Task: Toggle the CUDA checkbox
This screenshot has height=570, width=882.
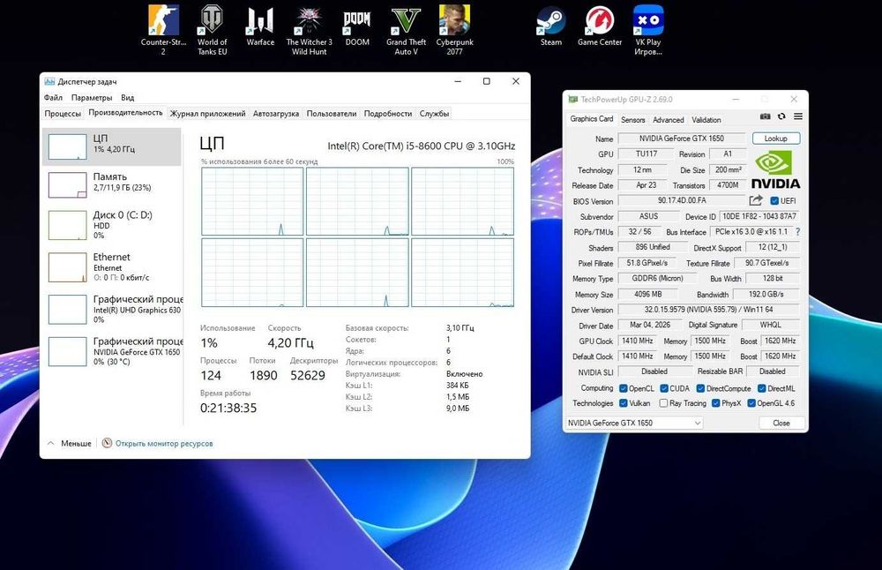Action: (664, 388)
